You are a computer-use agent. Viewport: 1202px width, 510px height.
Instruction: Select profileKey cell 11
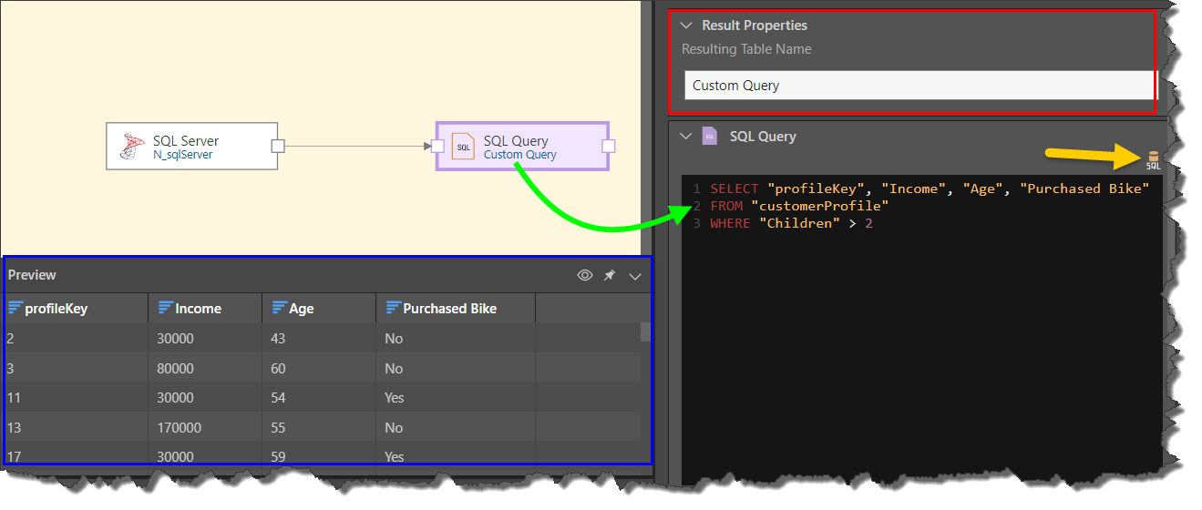coord(76,398)
